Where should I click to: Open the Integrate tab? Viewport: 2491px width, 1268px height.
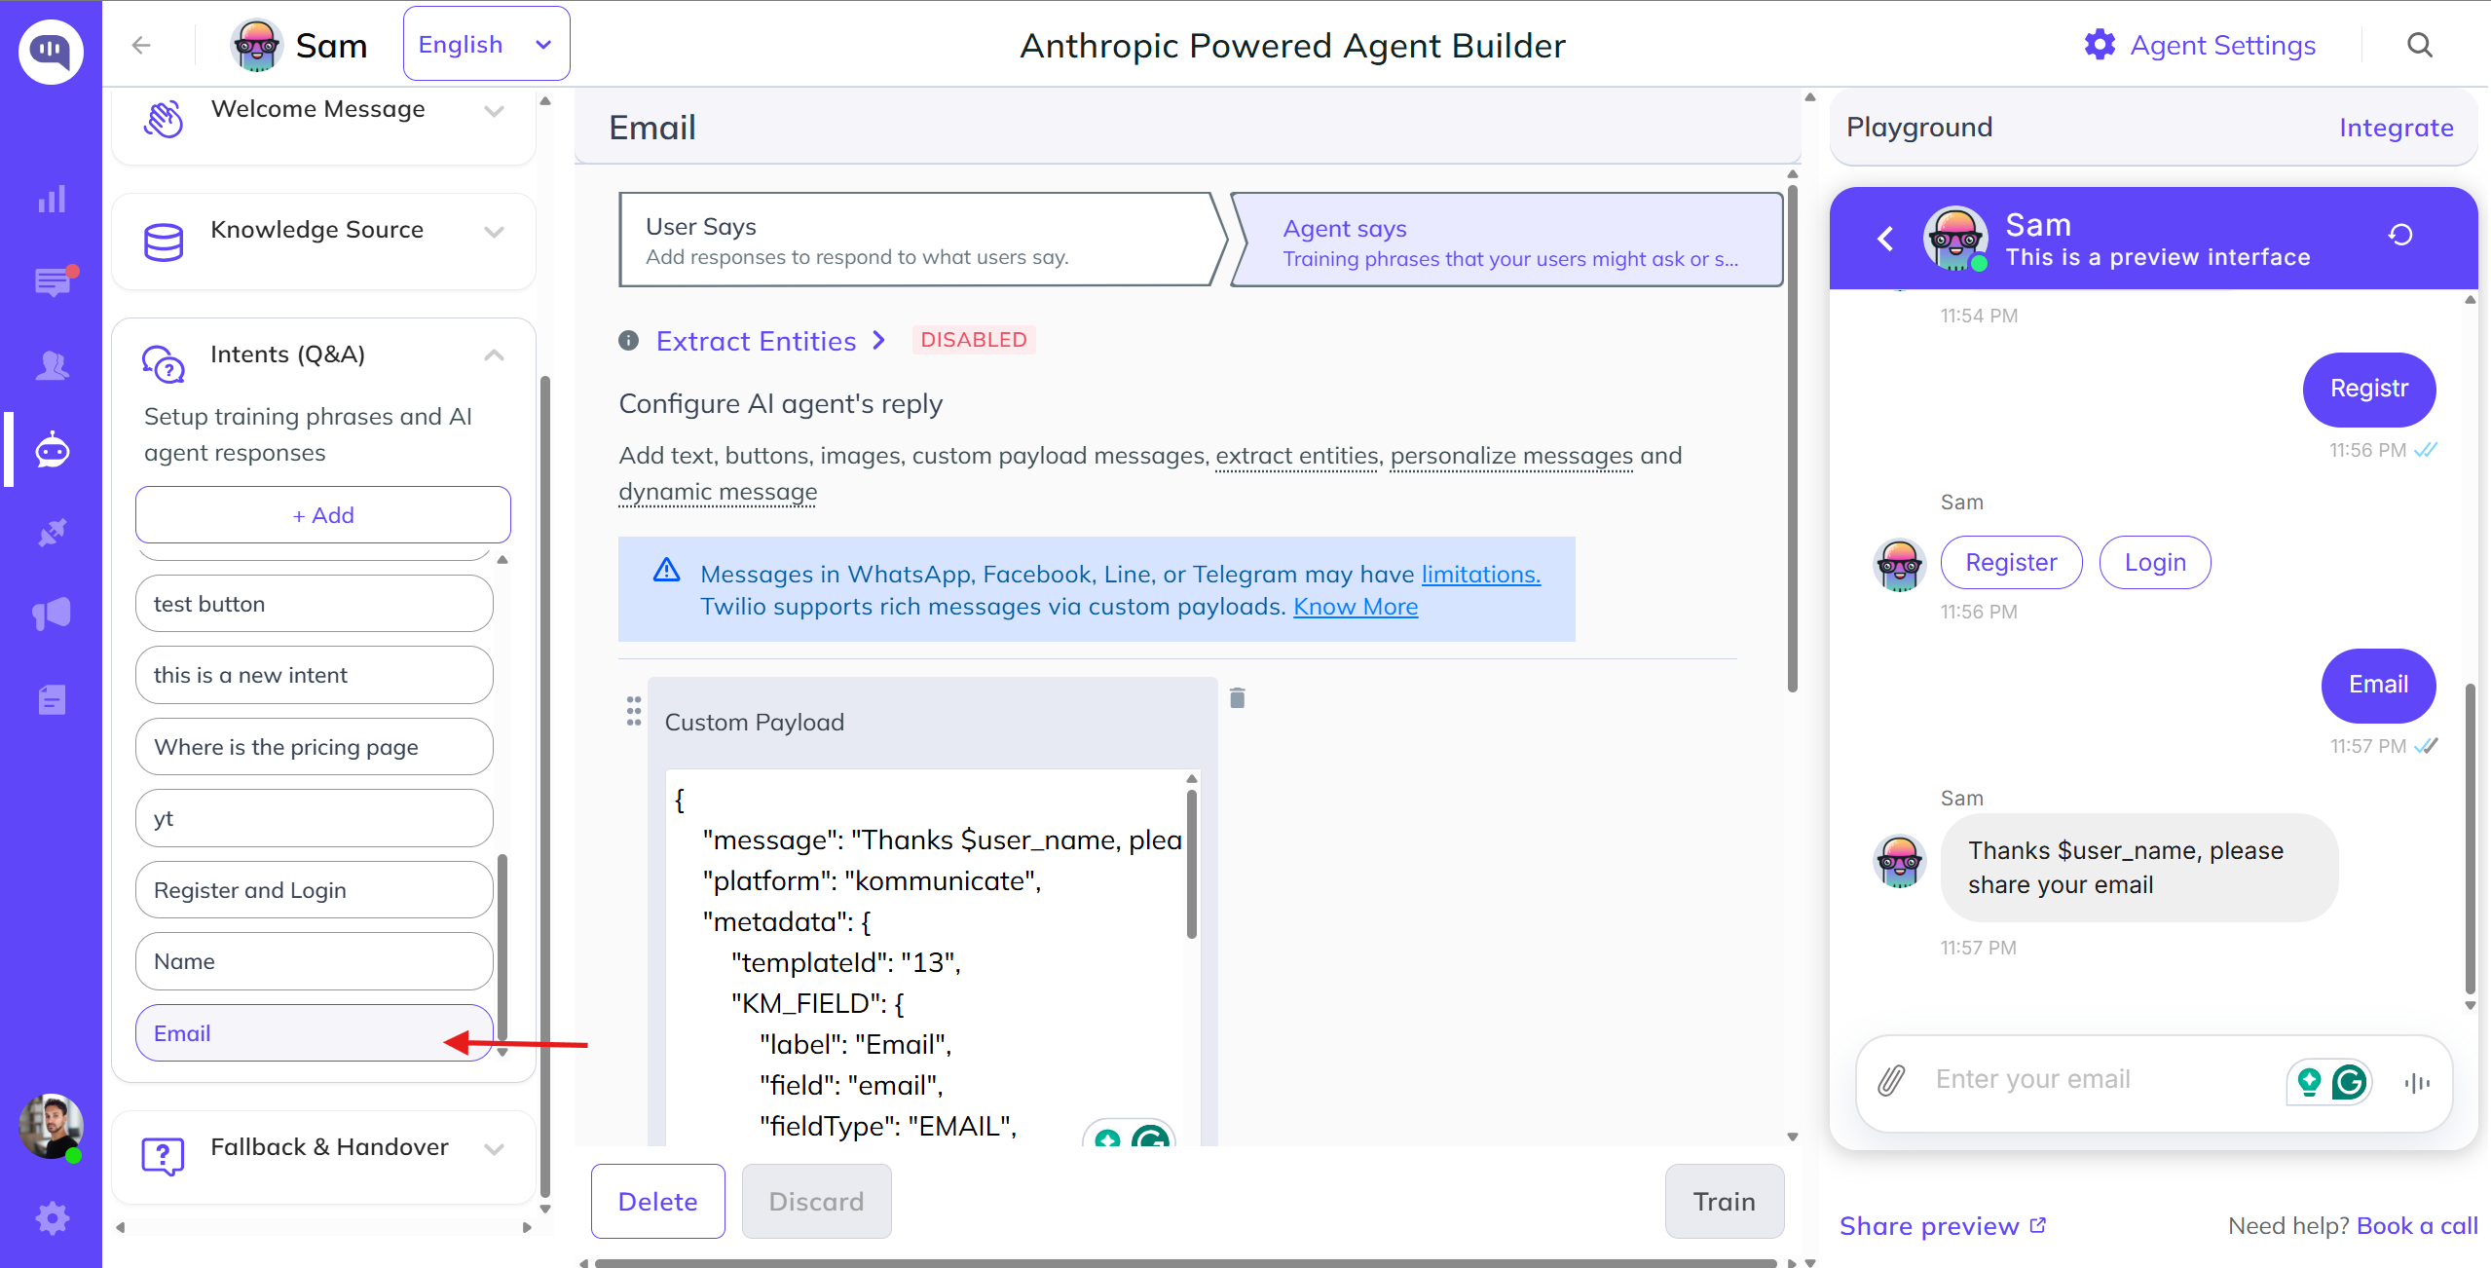(x=2396, y=128)
